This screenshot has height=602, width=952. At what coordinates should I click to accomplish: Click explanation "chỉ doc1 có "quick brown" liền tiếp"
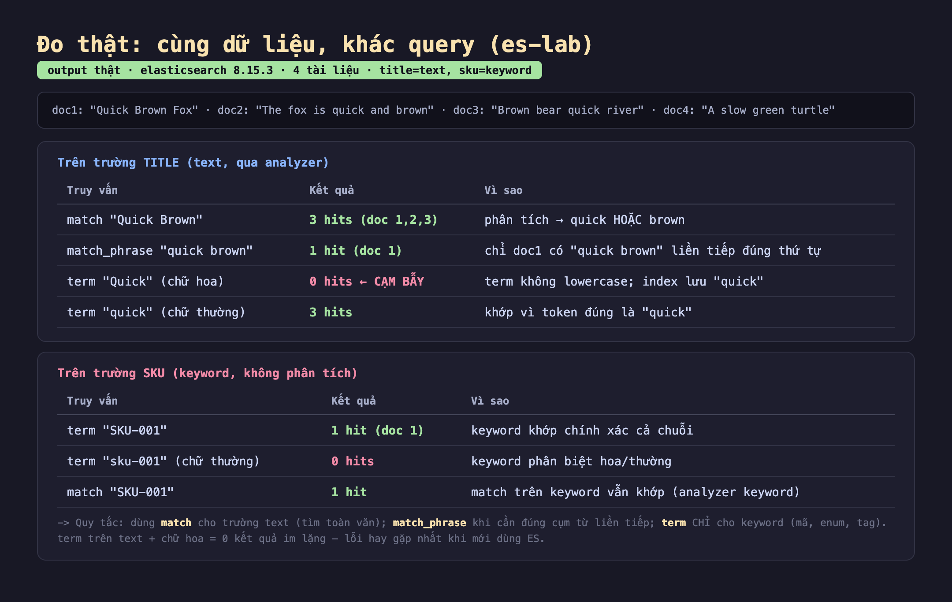(652, 251)
